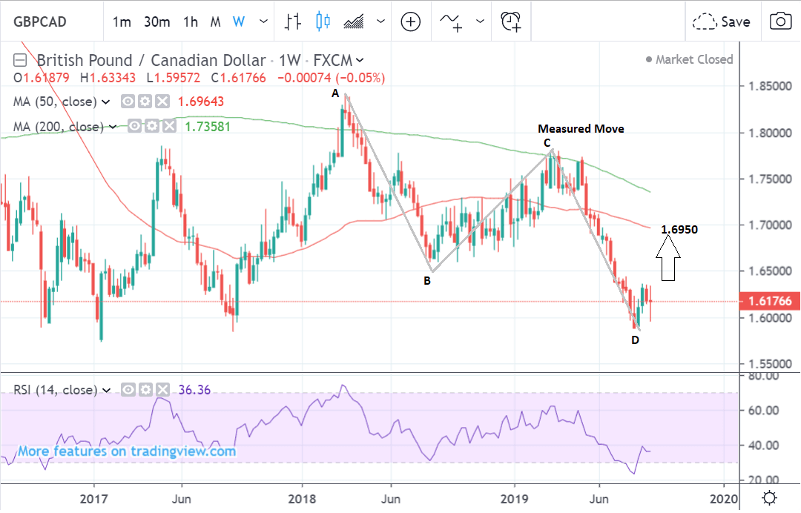Open 'More features on tradingview.com' link
The height and width of the screenshot is (513, 801).
127,451
